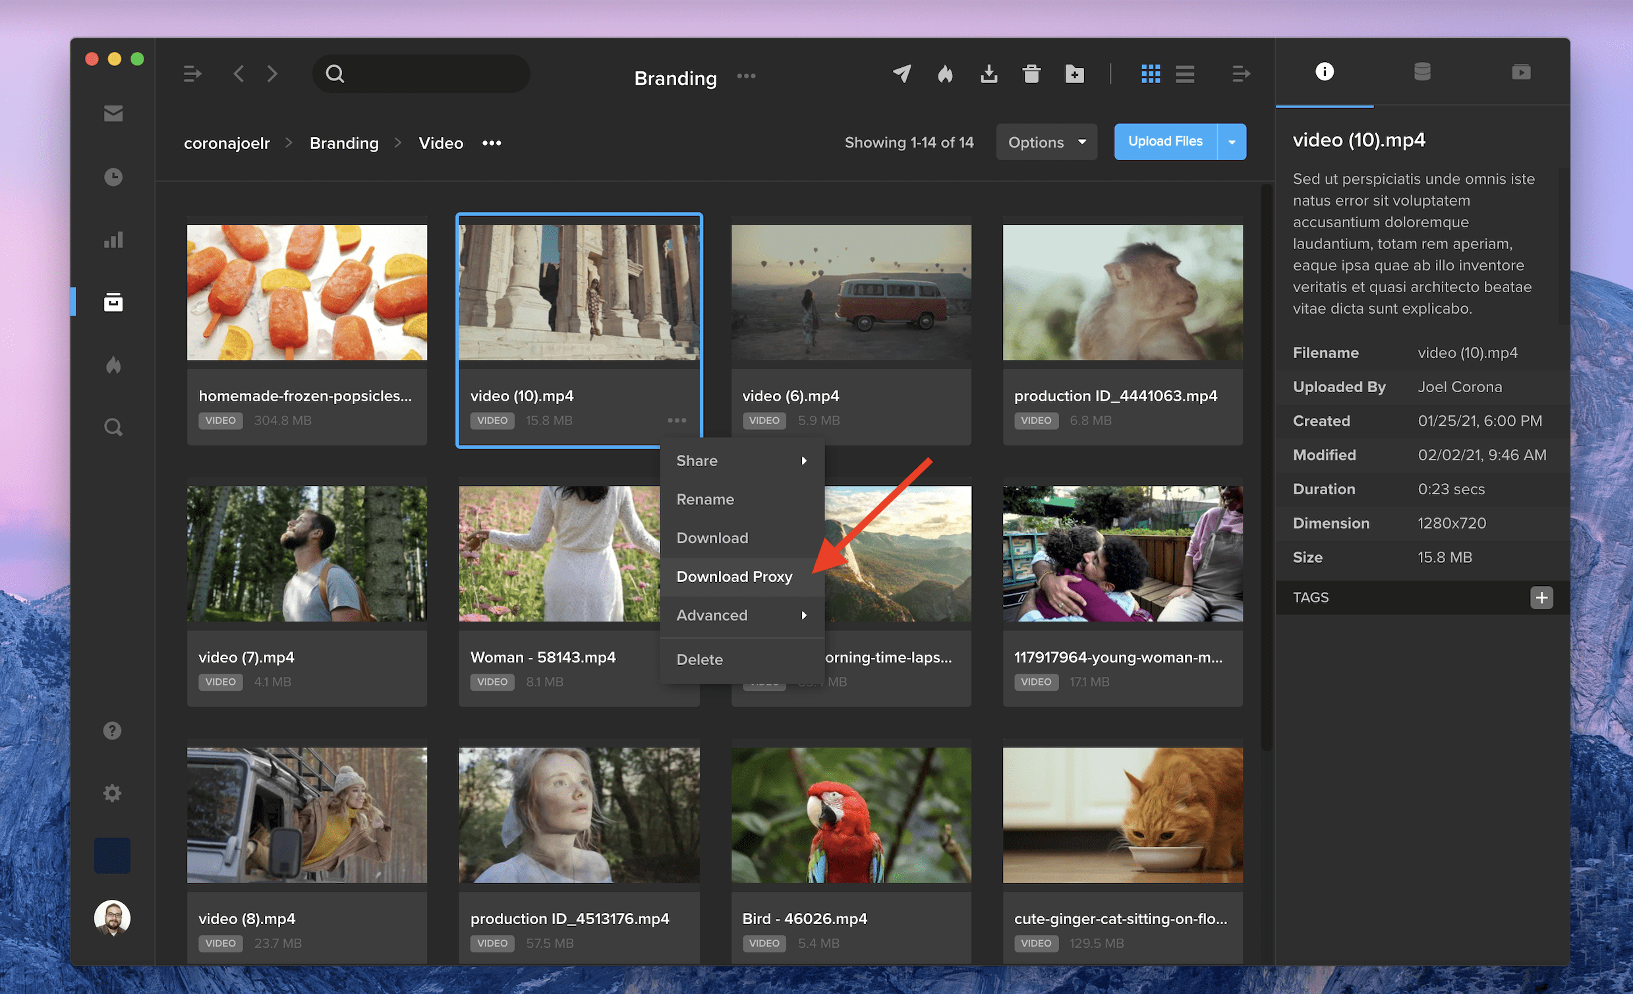Toggle the right info panel collapse icon
The width and height of the screenshot is (1633, 994).
click(1241, 74)
